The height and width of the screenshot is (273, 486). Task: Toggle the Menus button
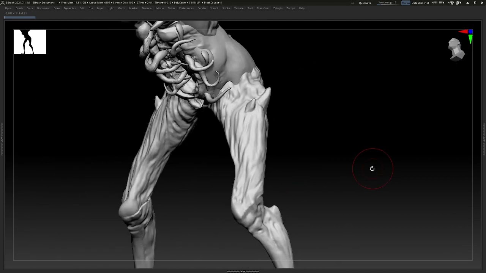coord(406,3)
